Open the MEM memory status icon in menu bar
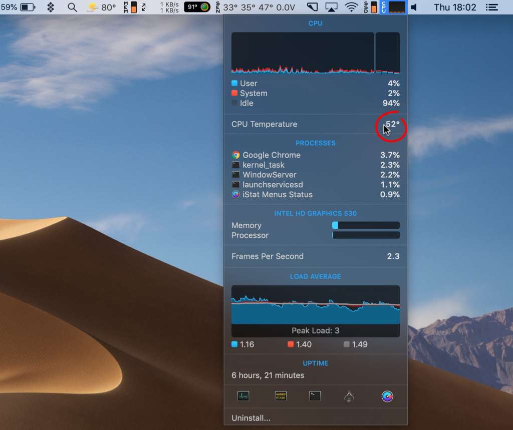This screenshot has height=430, width=513. pos(130,7)
